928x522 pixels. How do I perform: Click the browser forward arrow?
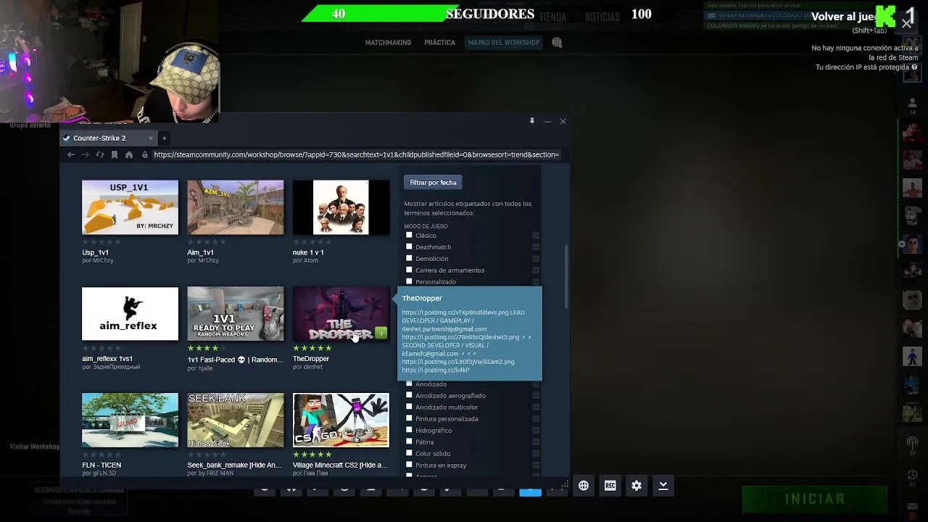tap(86, 154)
